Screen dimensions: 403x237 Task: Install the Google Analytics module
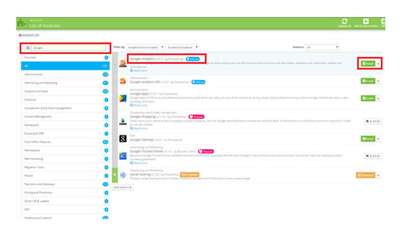(x=368, y=64)
